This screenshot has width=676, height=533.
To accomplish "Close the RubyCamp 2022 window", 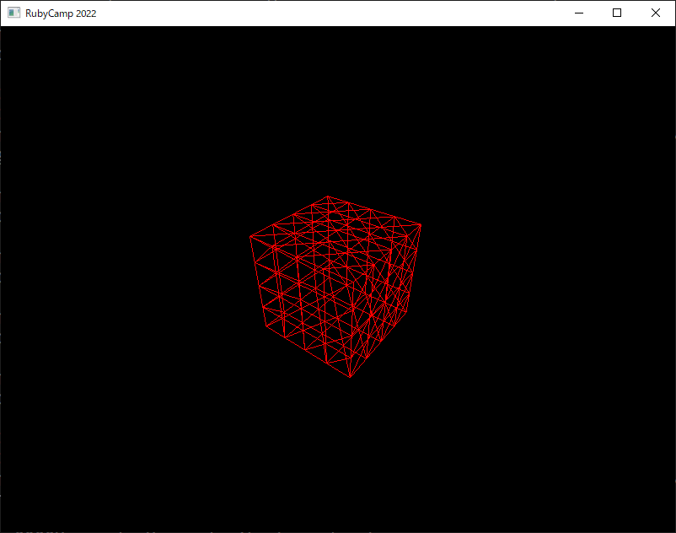I will pos(655,13).
